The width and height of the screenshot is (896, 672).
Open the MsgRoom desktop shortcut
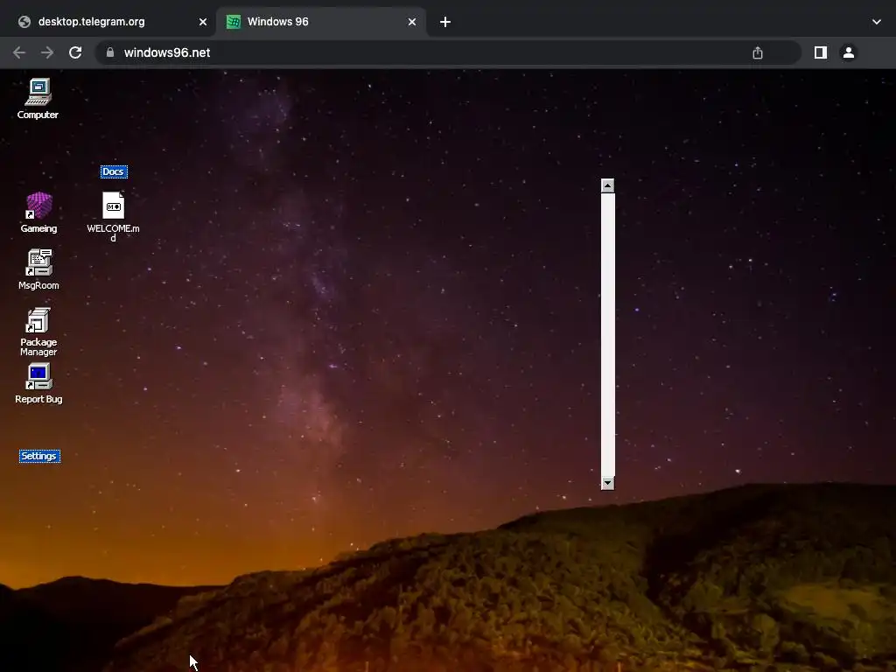tap(38, 269)
